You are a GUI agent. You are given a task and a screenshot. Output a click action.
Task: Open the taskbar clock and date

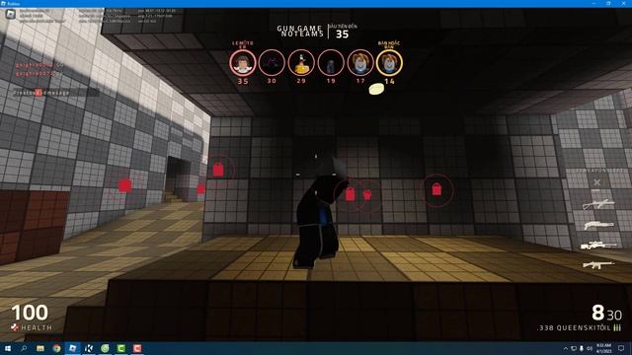(603, 348)
